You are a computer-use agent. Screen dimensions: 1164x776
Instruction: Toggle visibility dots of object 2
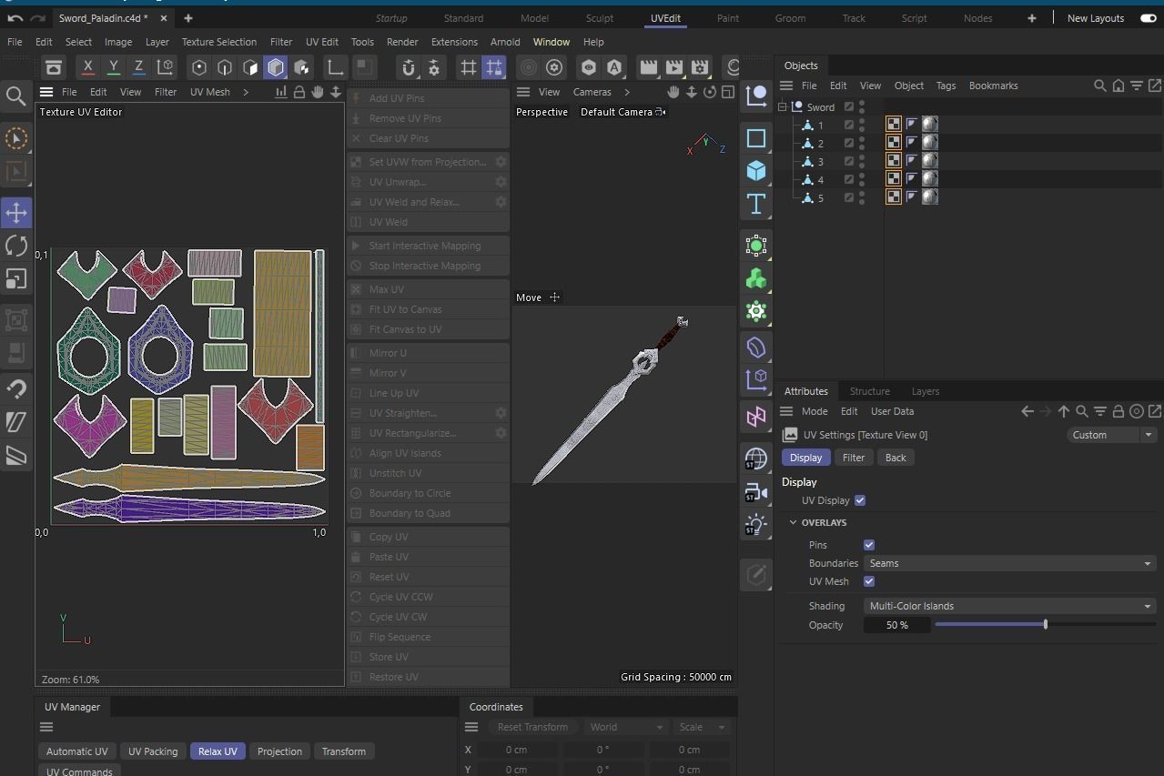tap(863, 144)
